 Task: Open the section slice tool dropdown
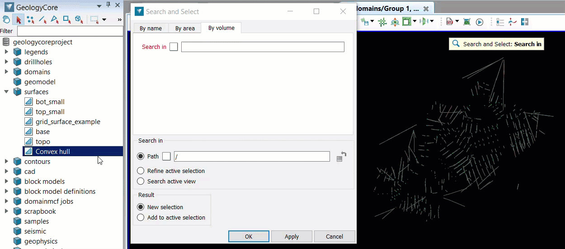(432, 21)
